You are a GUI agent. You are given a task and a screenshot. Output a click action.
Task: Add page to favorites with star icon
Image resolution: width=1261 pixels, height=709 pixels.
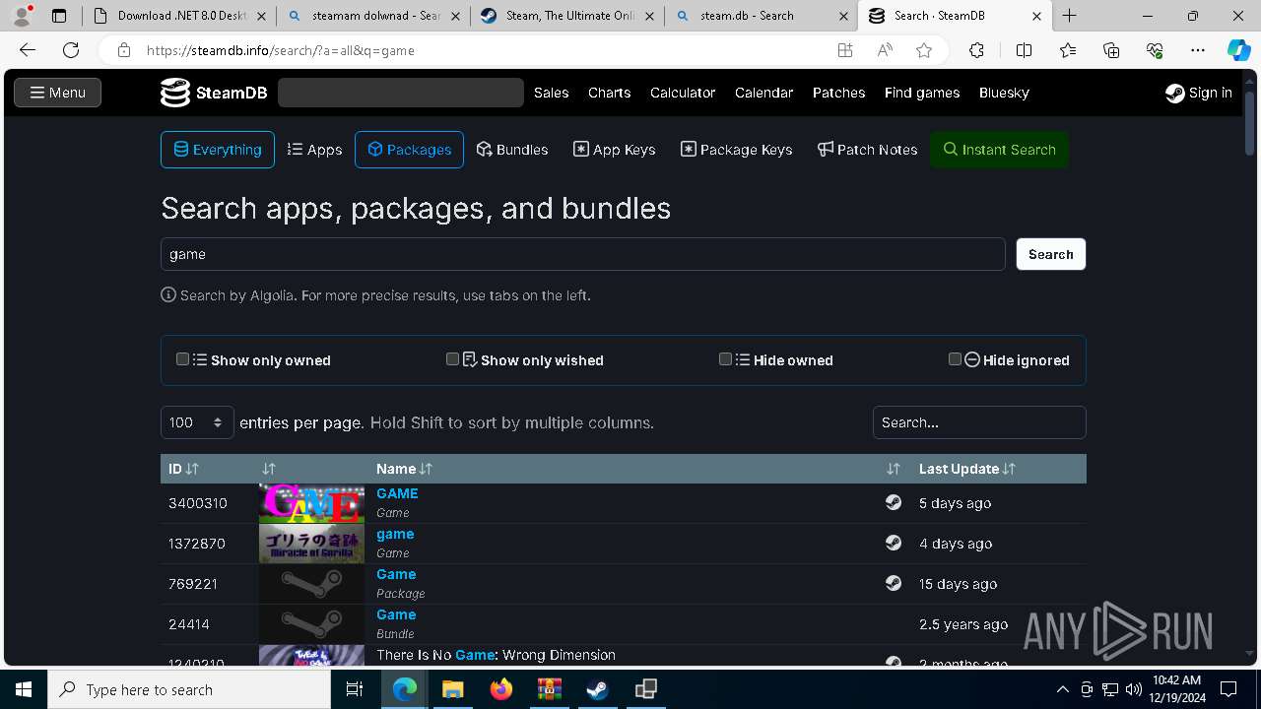pos(924,50)
